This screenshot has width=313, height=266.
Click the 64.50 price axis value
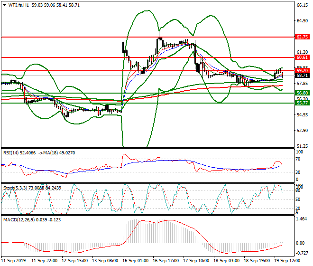(x=302, y=21)
